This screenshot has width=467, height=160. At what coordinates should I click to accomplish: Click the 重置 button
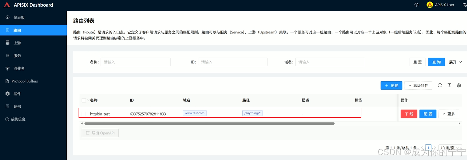[x=417, y=62]
